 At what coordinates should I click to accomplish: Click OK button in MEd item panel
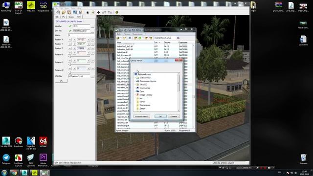point(61,81)
